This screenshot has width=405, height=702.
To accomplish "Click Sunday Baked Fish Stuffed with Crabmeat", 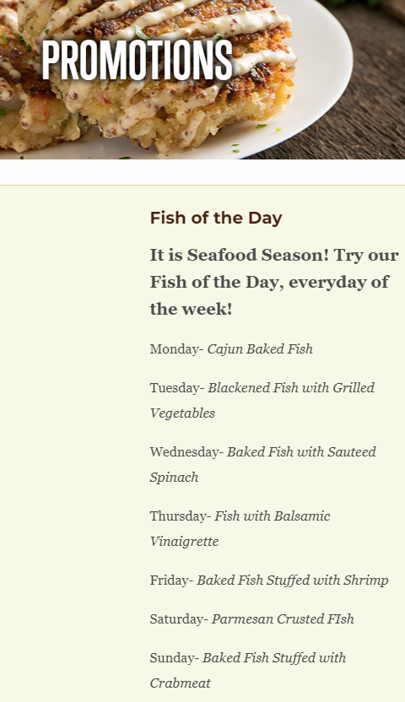I will tap(248, 670).
